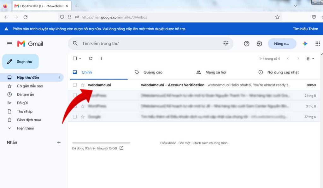Open the select-all dropdown arrow
The image size is (323, 188).
pyautogui.click(x=80, y=58)
